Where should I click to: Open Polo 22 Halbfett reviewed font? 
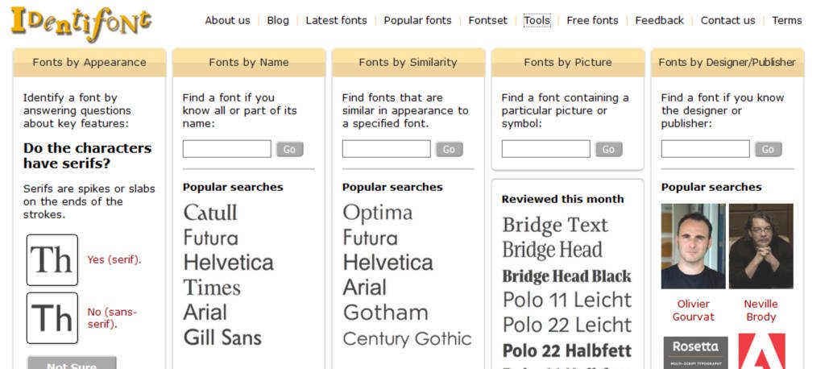(567, 350)
